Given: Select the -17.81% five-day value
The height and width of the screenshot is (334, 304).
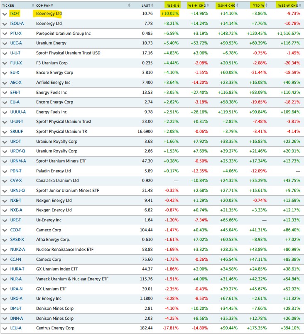Looking at the screenshot, I should pyautogui.click(x=171, y=328).
